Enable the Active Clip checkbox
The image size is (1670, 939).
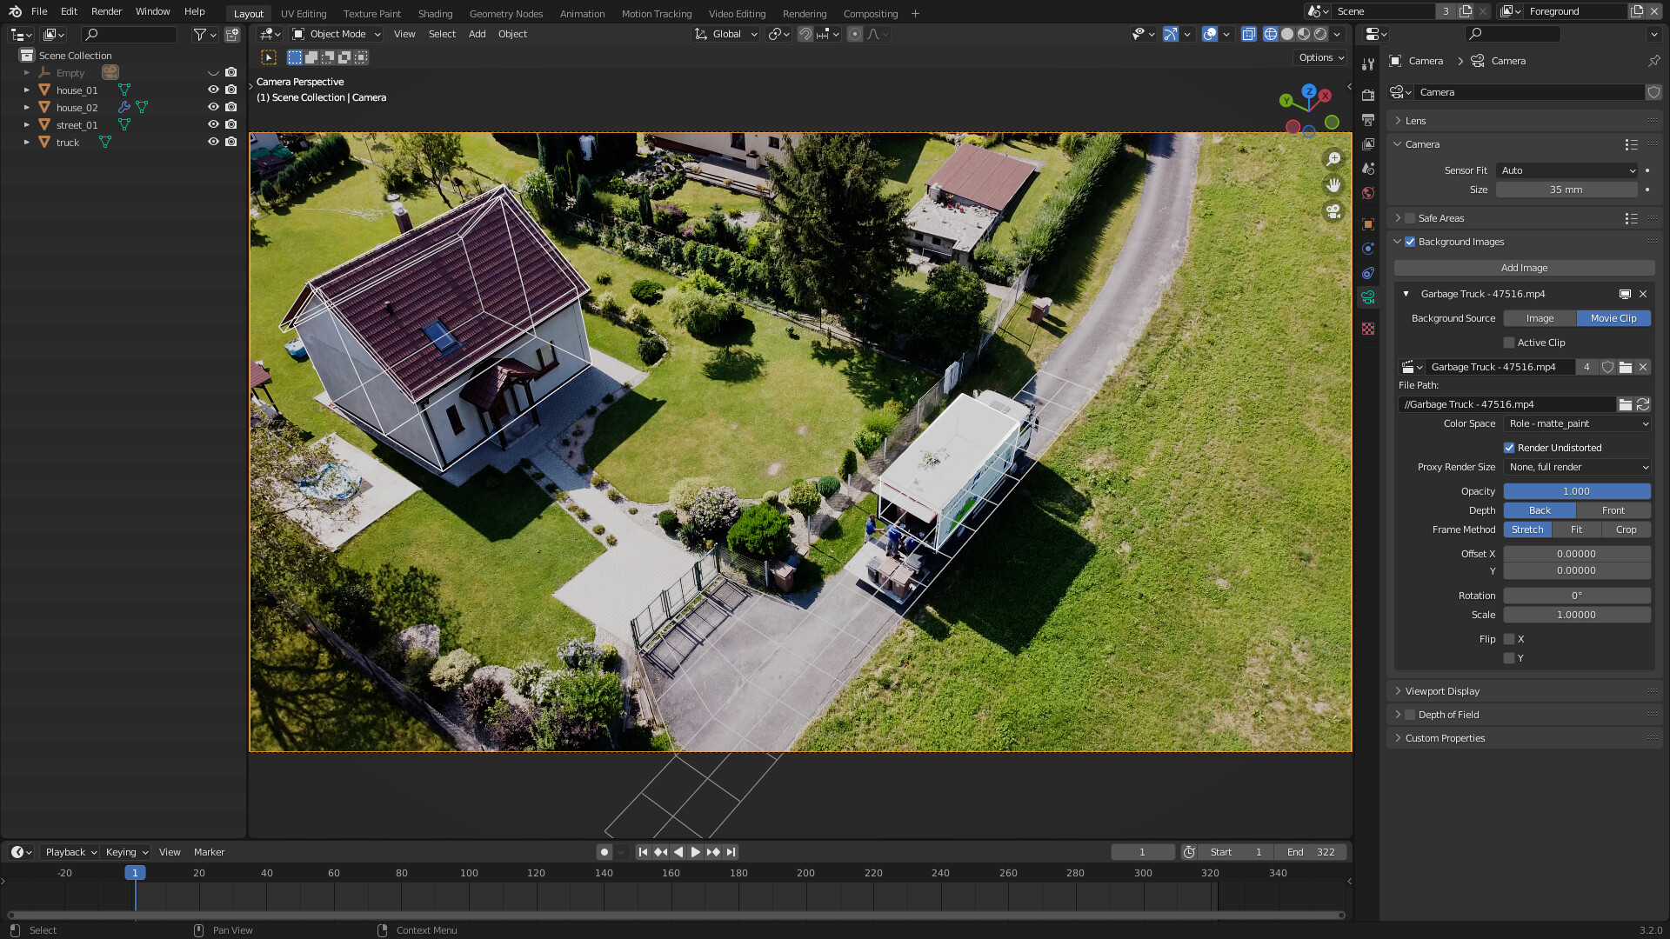(1509, 343)
